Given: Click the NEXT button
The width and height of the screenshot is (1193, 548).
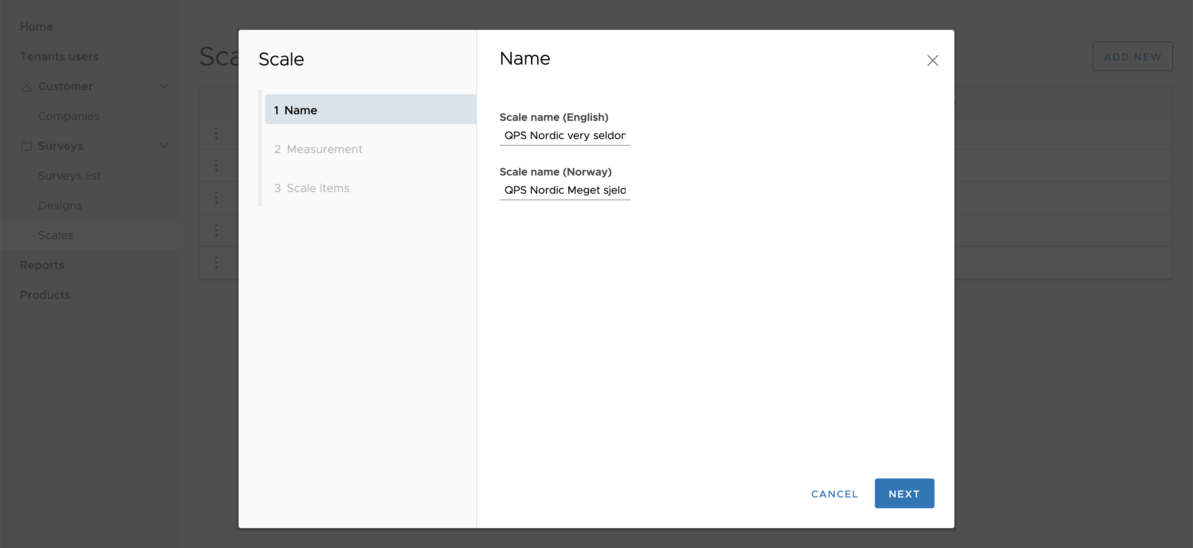Looking at the screenshot, I should coord(904,494).
